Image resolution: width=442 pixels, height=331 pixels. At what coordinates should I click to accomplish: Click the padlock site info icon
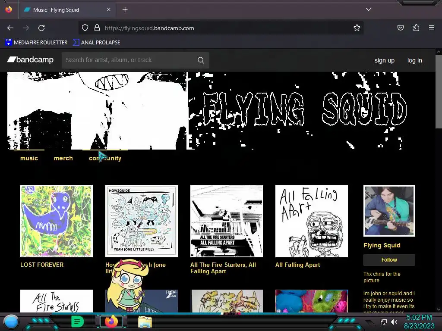(97, 28)
